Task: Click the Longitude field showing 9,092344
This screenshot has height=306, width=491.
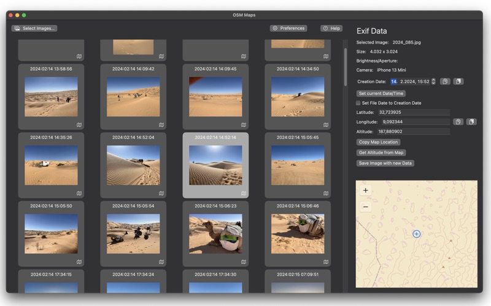Action: (x=416, y=122)
